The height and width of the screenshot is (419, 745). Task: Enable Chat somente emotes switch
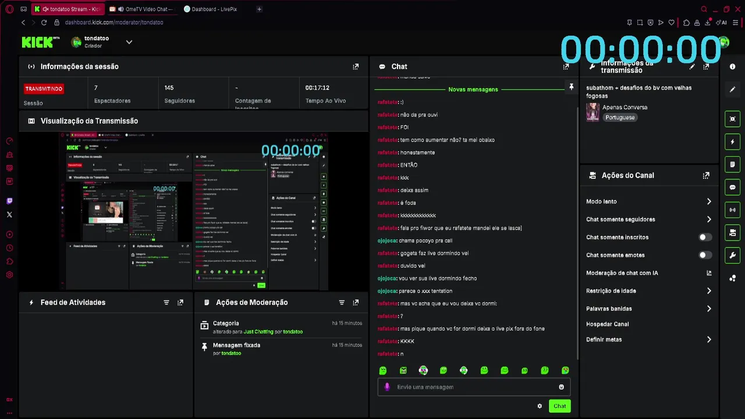coord(705,255)
